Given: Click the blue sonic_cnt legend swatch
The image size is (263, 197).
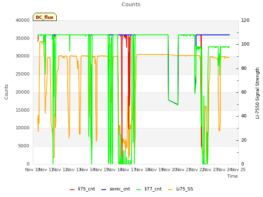Looking at the screenshot, I should 104,190.
